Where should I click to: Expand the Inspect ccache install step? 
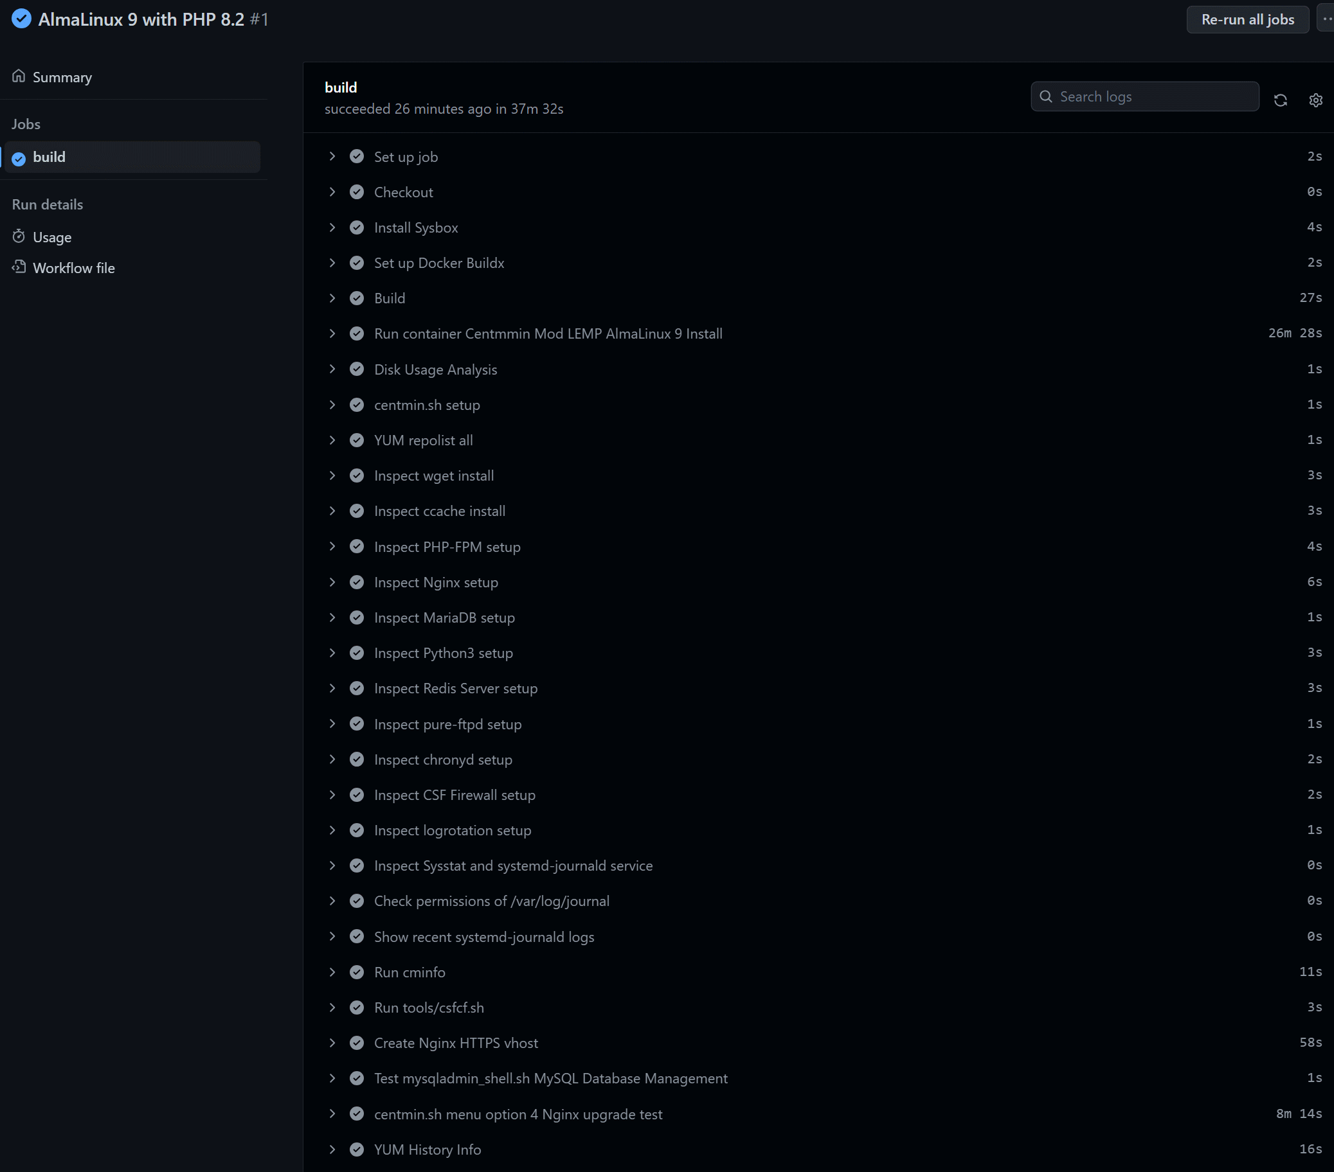332,511
